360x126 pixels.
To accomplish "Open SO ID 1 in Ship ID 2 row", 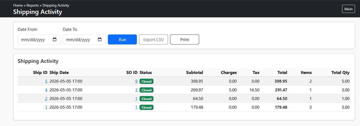I will (x=136, y=98).
